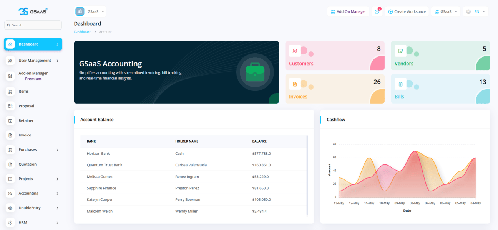Click the Create Workspace button
498x230 pixels.
coord(407,11)
